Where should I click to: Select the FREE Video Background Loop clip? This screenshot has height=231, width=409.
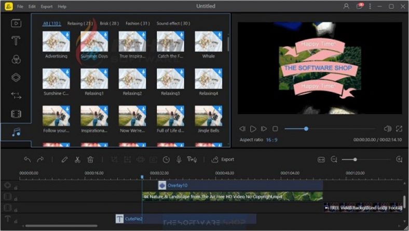coord(363,208)
